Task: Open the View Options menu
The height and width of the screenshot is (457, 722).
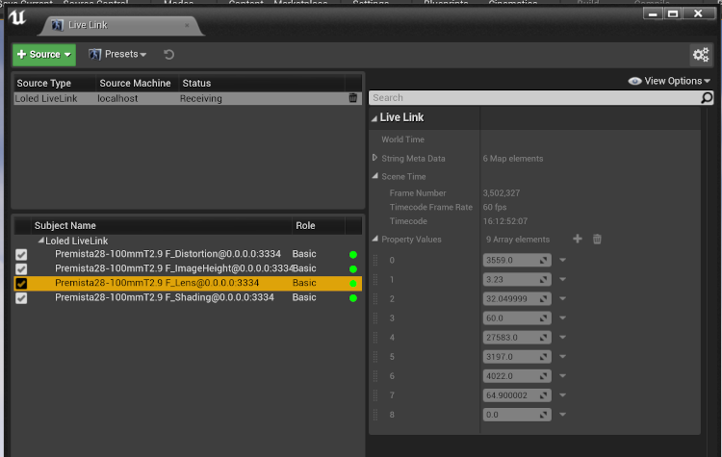Action: [x=669, y=81]
